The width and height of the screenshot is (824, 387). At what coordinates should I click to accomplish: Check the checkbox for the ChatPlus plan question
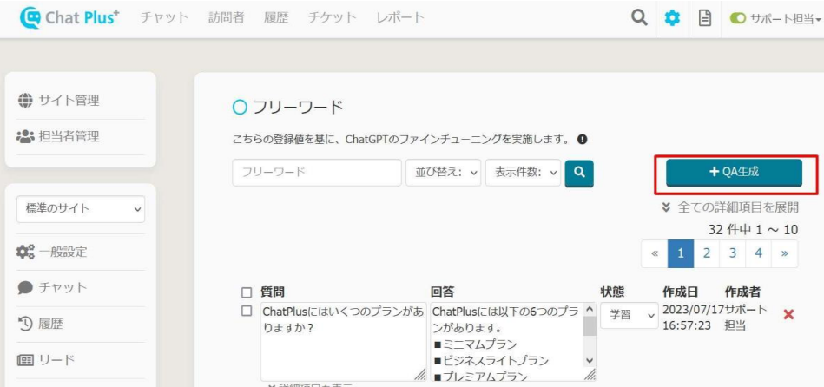pos(247,311)
